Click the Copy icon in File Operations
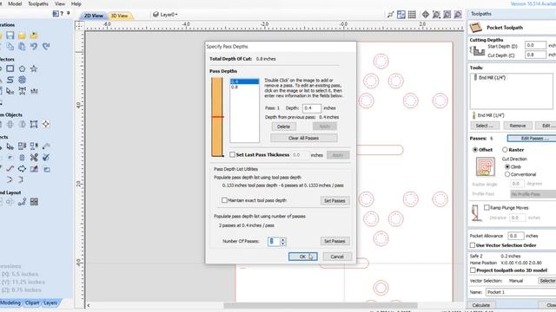This screenshot has width=556, height=312. [10, 46]
